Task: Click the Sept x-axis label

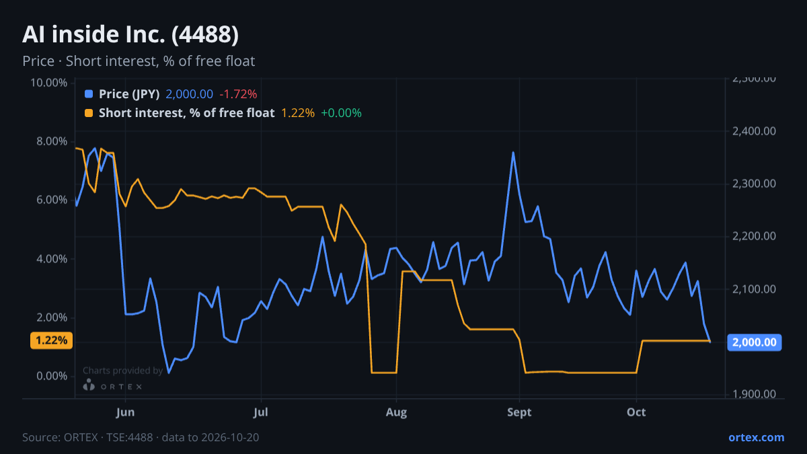Action: [x=519, y=412]
